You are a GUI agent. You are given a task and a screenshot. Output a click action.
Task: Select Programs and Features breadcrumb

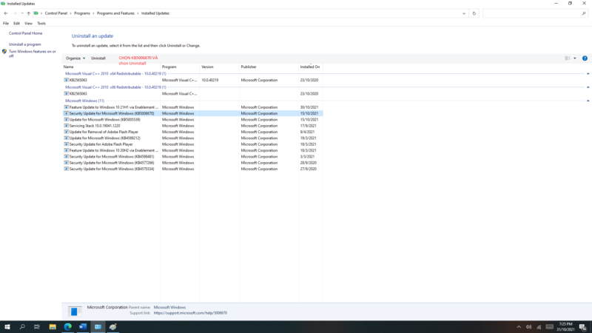coord(115,13)
